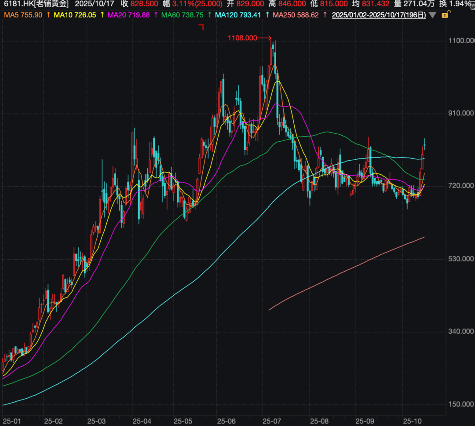Click the small red corner marker above chart

point(202,28)
